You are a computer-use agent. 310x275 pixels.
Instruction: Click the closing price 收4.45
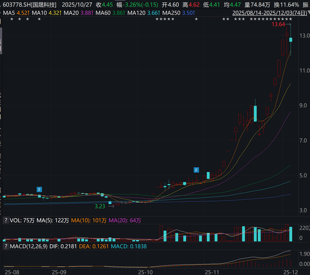click(x=104, y=5)
